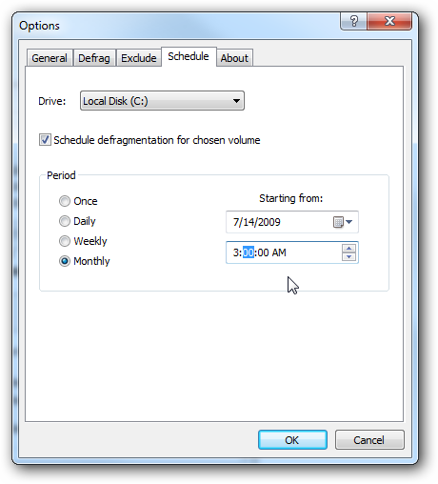Click the help question mark button
The width and height of the screenshot is (438, 484).
click(x=353, y=21)
